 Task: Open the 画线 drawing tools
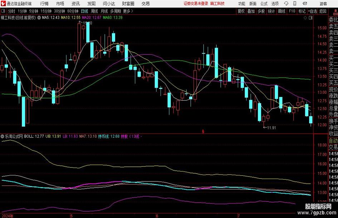(x=282, y=11)
